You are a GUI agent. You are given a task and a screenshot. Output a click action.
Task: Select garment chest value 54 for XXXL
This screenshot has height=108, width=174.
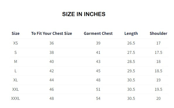pos(98,98)
